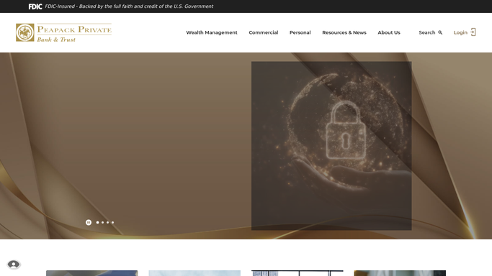The image size is (492, 276).
Task: Select the third carousel slide dot
Action: (107, 223)
